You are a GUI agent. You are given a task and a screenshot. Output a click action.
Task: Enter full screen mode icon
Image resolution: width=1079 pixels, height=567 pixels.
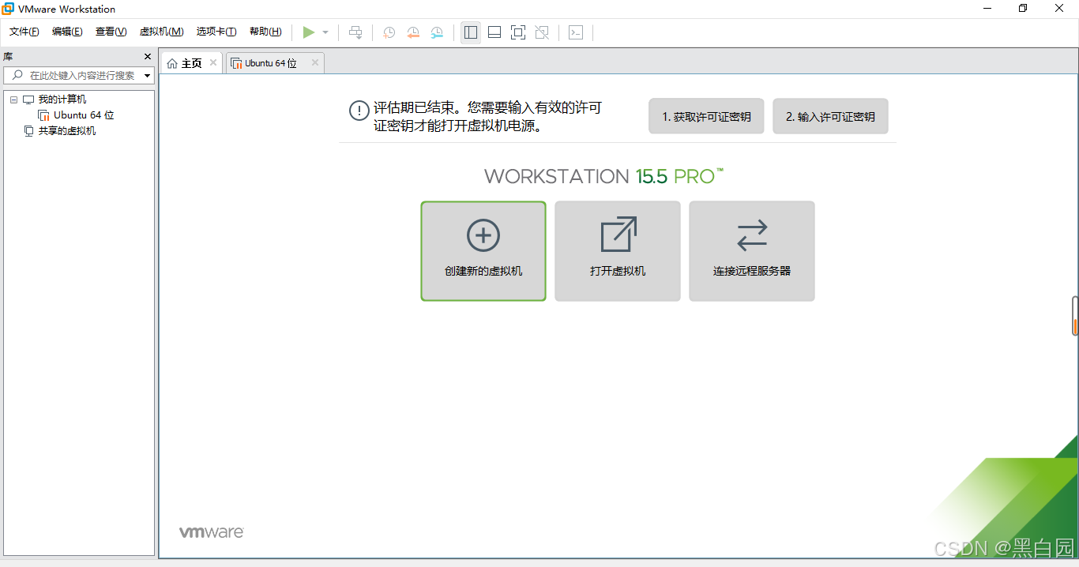pos(518,32)
